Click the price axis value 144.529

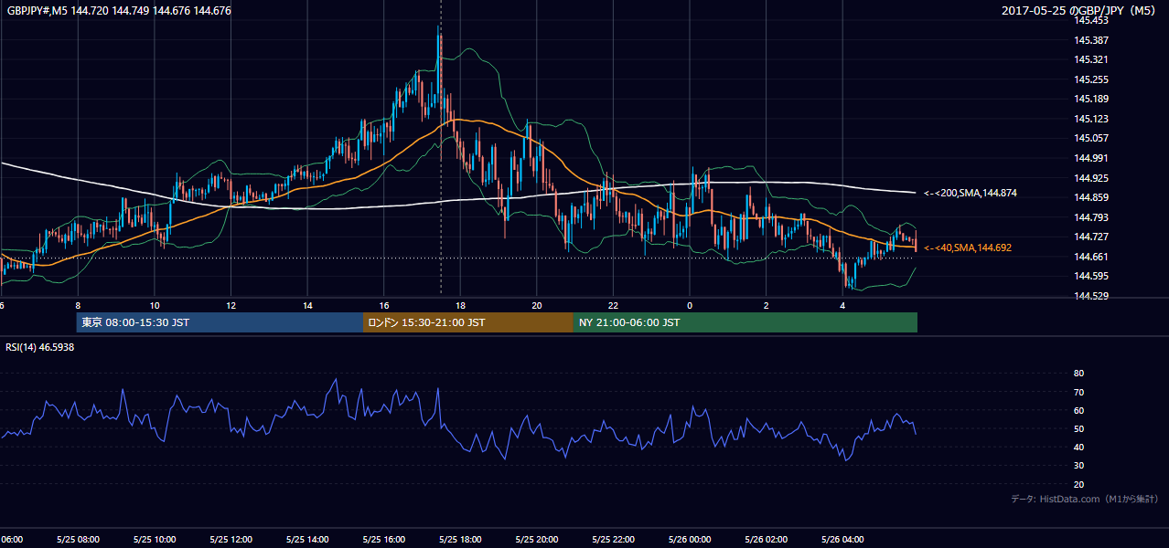click(x=1091, y=296)
